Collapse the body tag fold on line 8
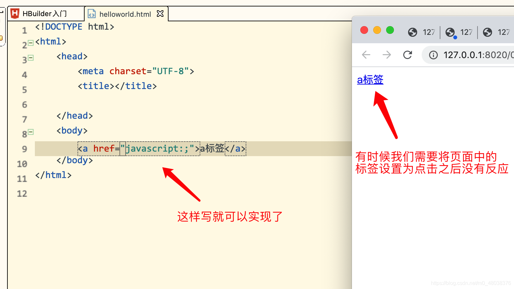Image resolution: width=514 pixels, height=289 pixels. point(31,132)
